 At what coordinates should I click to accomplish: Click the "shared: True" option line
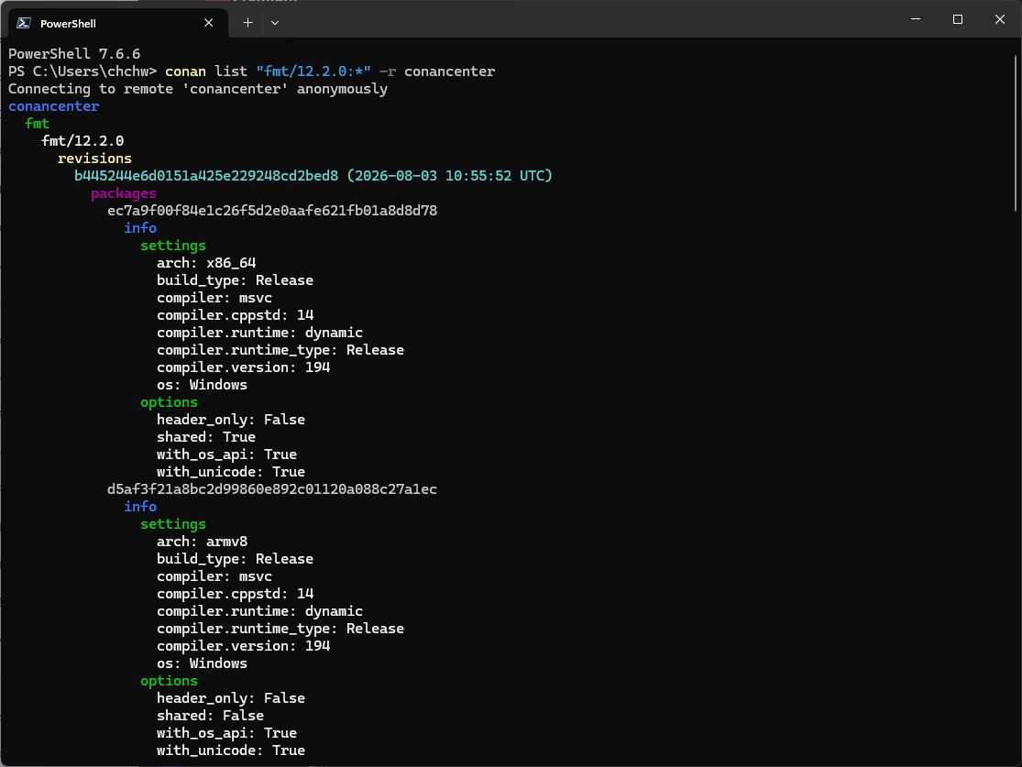coord(206,437)
